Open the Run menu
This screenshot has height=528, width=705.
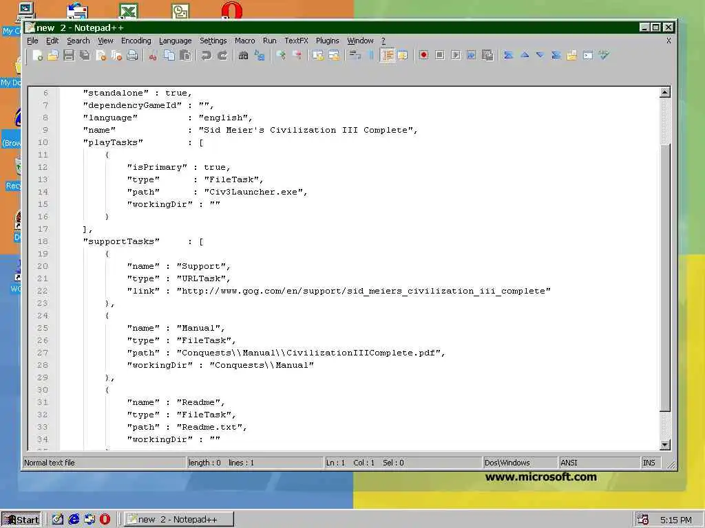(x=270, y=41)
